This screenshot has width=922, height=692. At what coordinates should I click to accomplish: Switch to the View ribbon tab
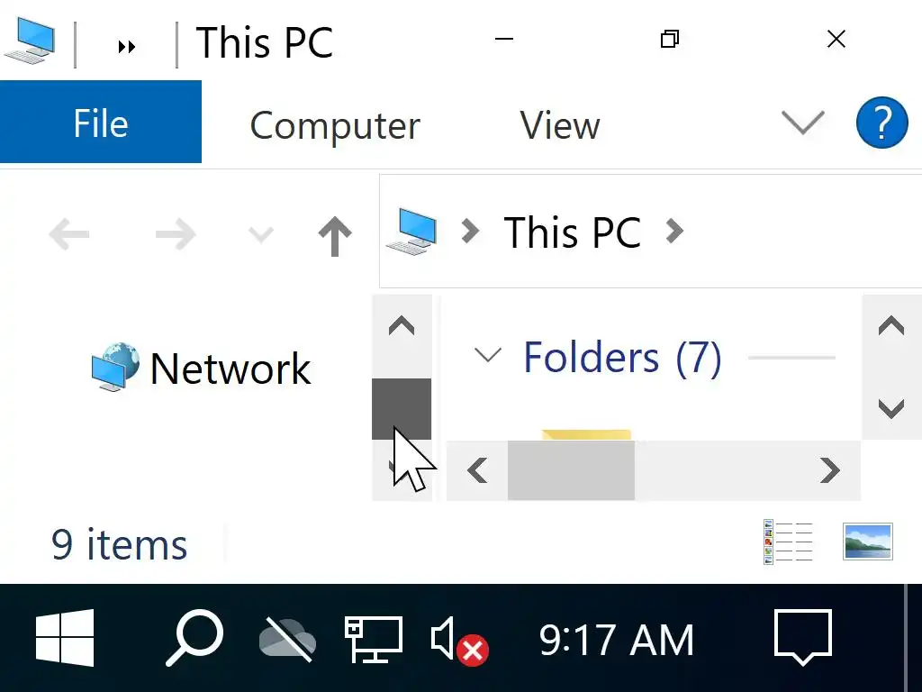(x=559, y=125)
